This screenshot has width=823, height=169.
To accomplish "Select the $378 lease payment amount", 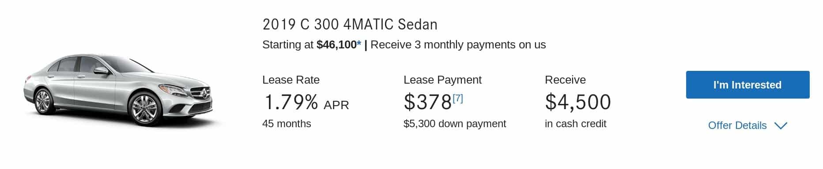I will tap(427, 102).
